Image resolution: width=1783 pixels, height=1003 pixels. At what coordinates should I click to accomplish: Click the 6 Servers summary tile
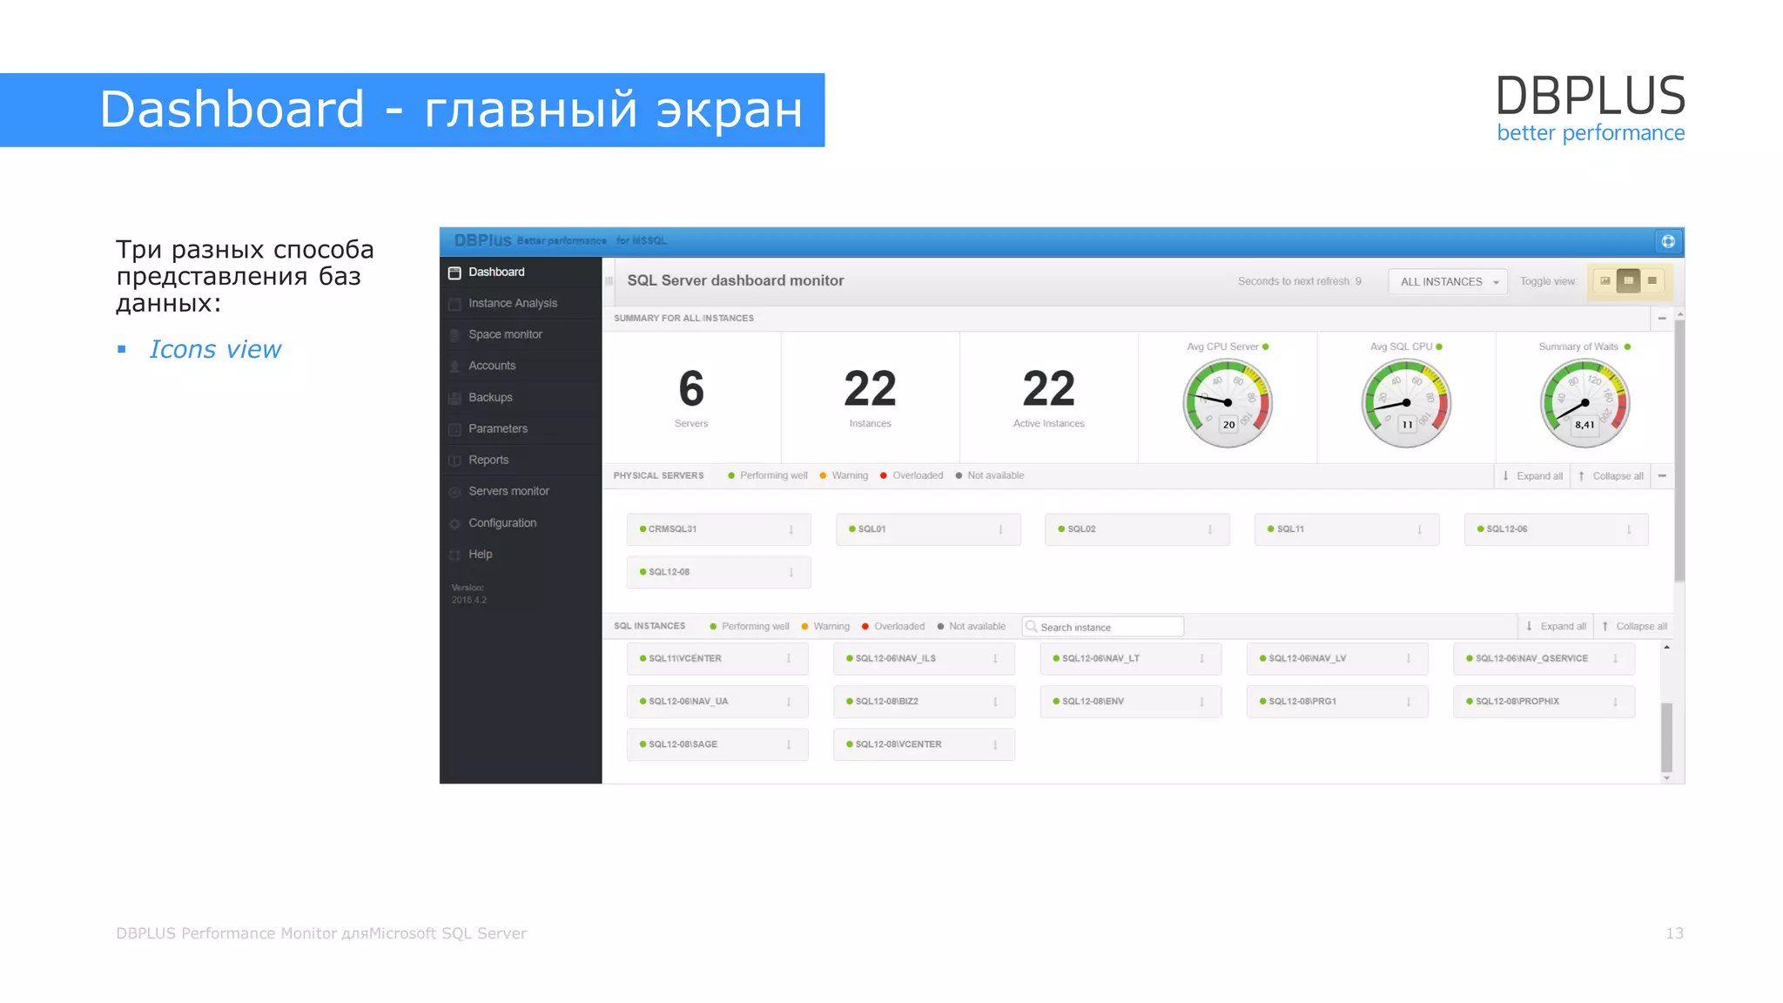coord(691,398)
